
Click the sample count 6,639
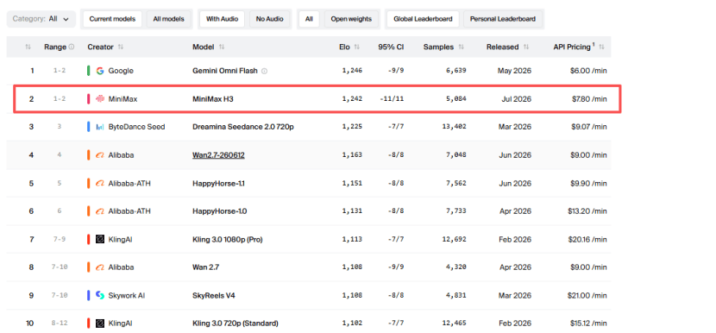[x=455, y=71]
